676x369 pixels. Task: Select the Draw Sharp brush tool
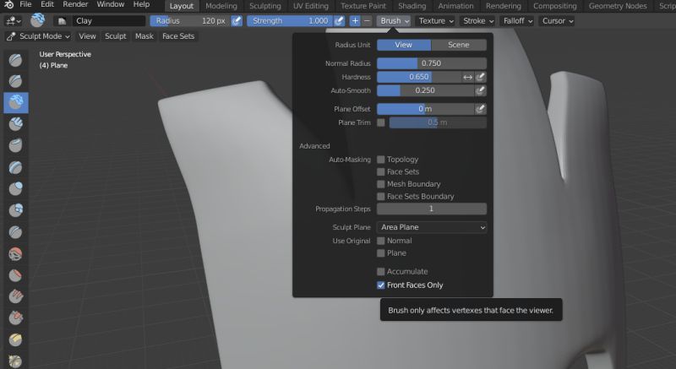tap(16, 81)
